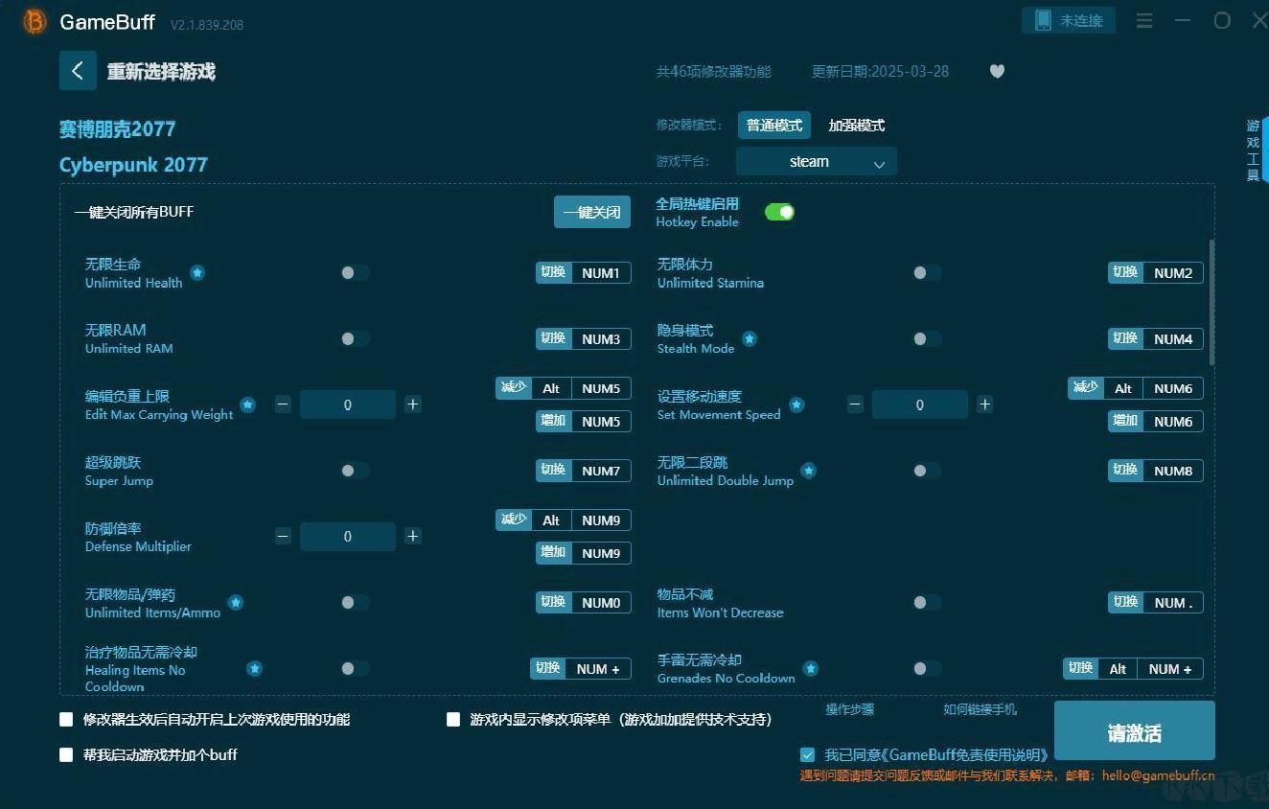
Task: Click the GameBuff logo icon
Action: pyautogui.click(x=35, y=21)
